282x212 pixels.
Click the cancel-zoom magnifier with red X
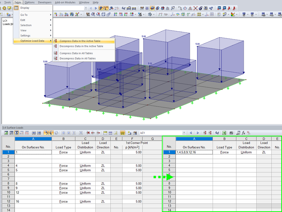[x=98, y=15]
